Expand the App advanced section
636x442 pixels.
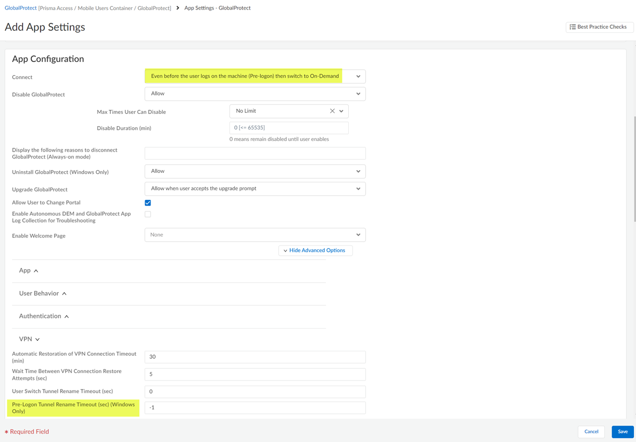coord(29,270)
